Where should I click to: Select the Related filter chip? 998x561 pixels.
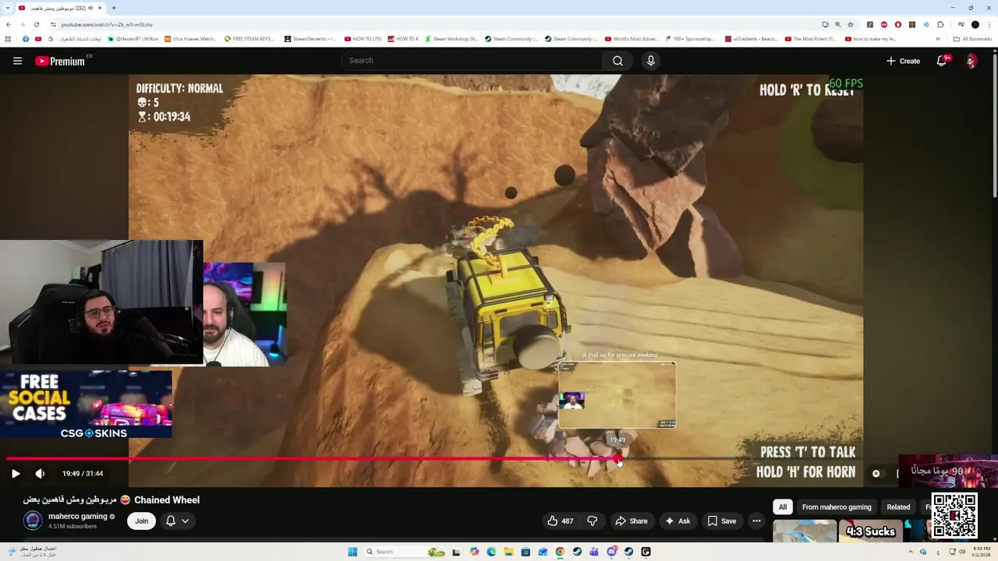coord(898,506)
